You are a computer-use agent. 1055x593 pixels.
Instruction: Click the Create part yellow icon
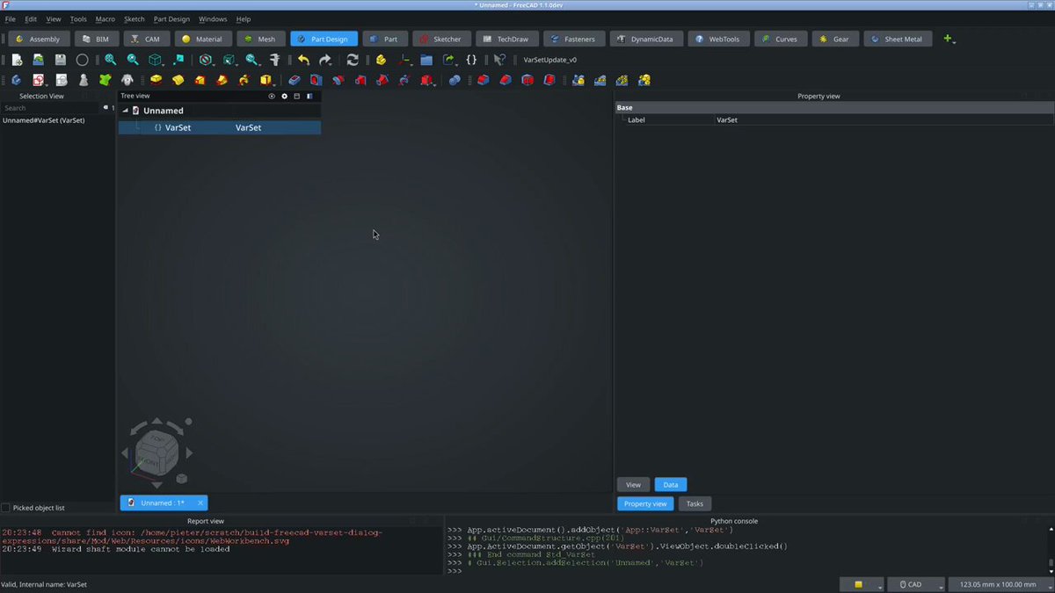381,60
